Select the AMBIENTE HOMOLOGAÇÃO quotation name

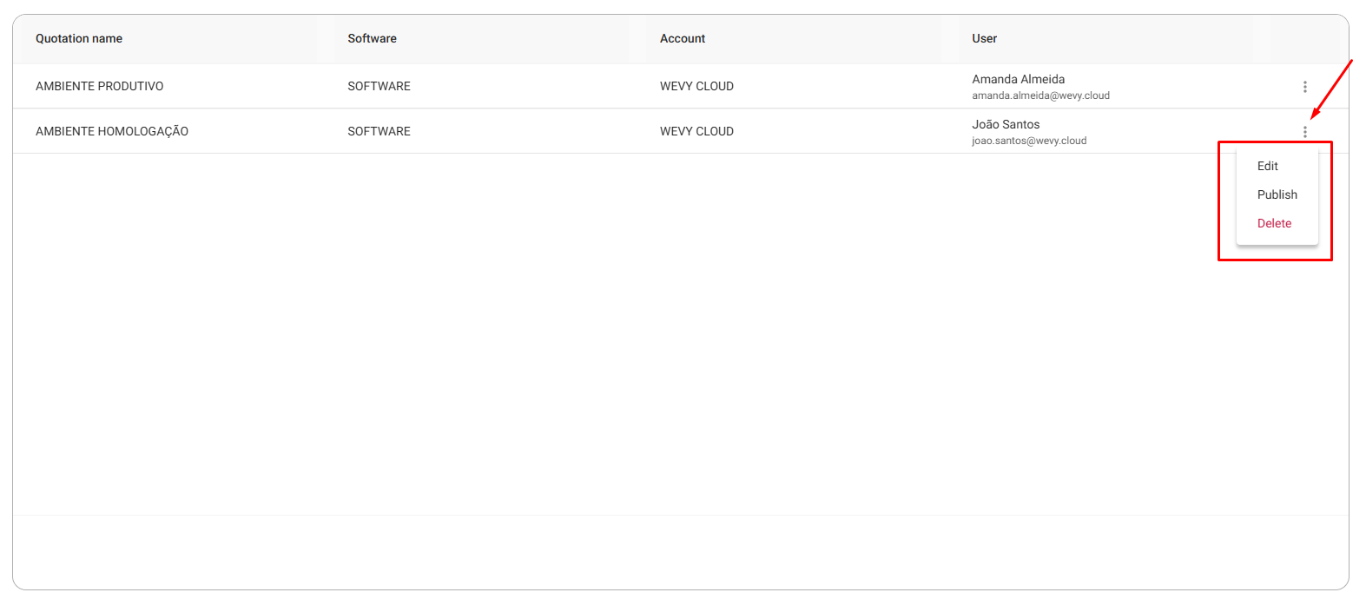point(112,131)
